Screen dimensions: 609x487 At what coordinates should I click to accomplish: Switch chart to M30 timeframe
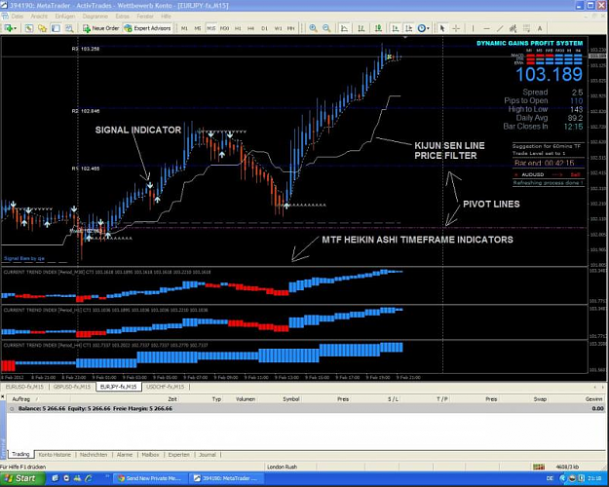click(x=224, y=28)
